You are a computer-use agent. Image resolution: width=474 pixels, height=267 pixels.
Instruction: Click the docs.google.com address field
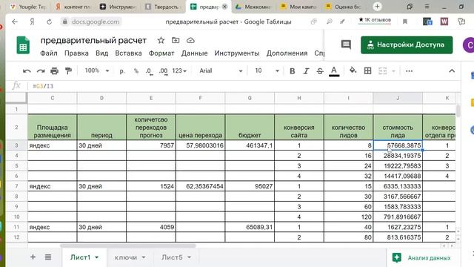96,22
